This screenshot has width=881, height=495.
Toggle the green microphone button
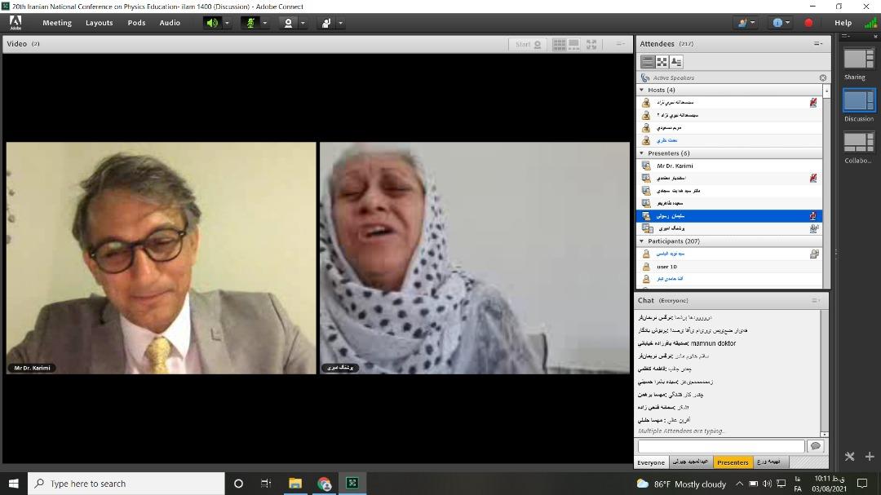click(250, 23)
